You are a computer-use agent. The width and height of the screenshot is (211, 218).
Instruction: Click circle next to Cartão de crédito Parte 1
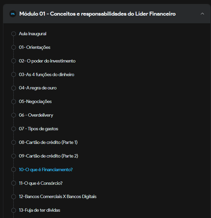(x=14, y=142)
